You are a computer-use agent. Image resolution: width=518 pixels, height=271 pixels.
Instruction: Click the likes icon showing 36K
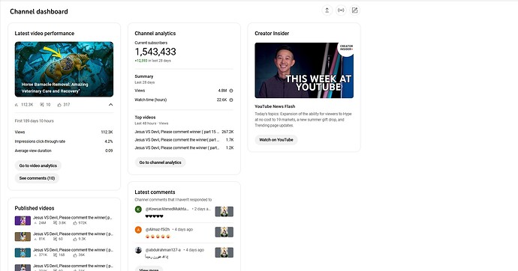point(75,255)
